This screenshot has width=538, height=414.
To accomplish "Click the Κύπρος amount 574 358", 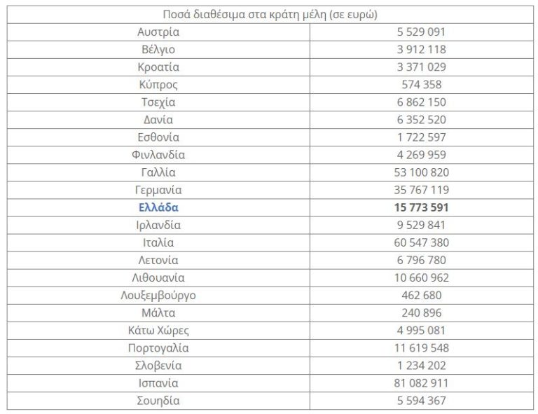I will point(421,85).
